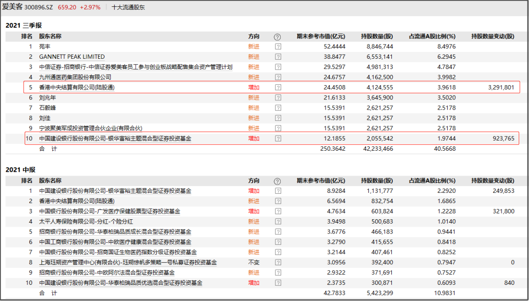Select the question mark icon for 九州通医药集团股份有限公司

(278, 77)
